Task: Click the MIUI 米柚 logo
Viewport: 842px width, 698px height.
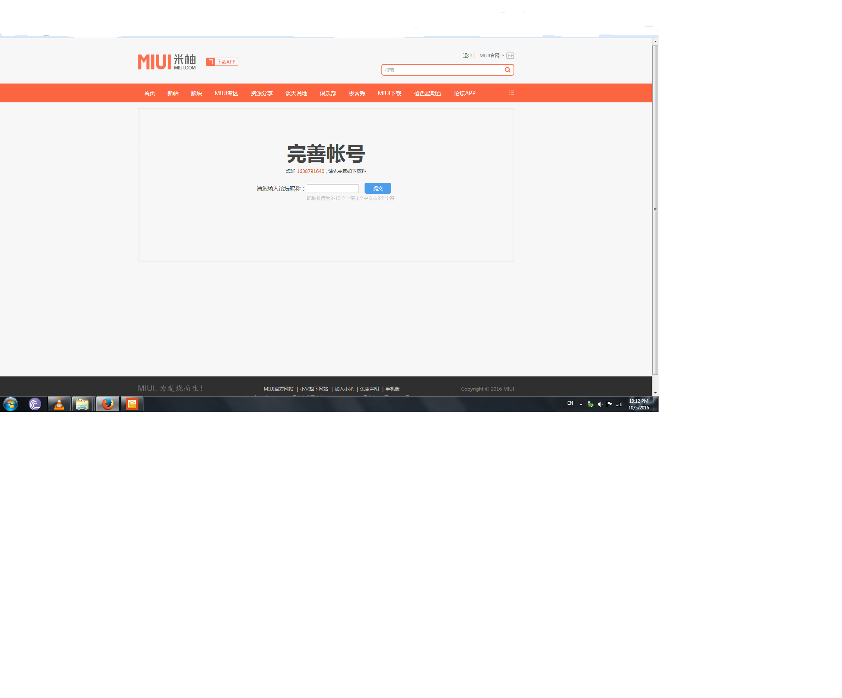Action: point(167,62)
